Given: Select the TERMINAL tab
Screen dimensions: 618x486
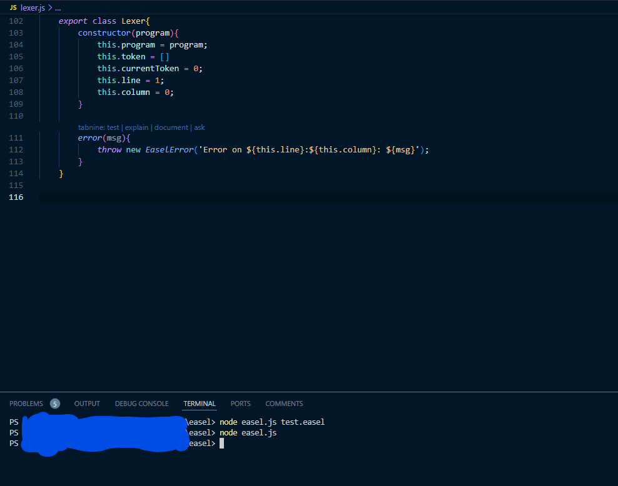Looking at the screenshot, I should point(200,404).
